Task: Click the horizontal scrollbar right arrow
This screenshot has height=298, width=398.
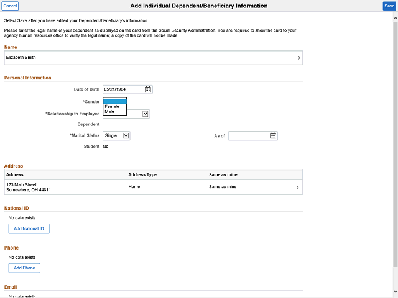Action: coord(389,295)
